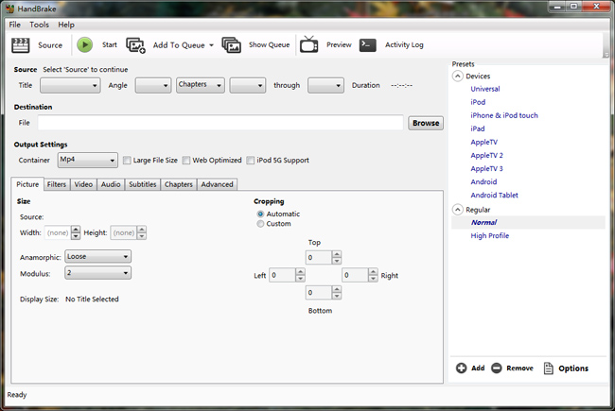Select the Android Tablet preset

click(494, 196)
